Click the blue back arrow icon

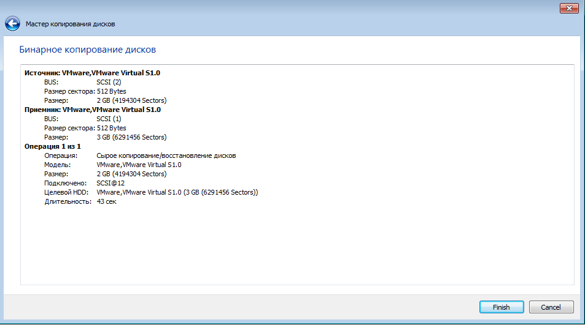(x=12, y=24)
